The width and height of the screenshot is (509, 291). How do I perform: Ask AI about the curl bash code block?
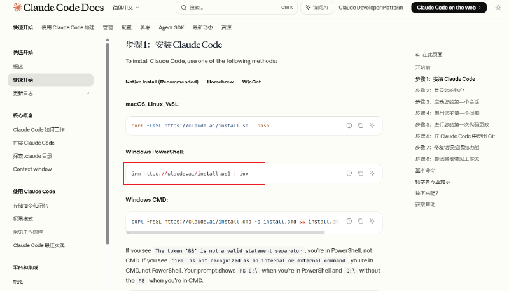[372, 125]
